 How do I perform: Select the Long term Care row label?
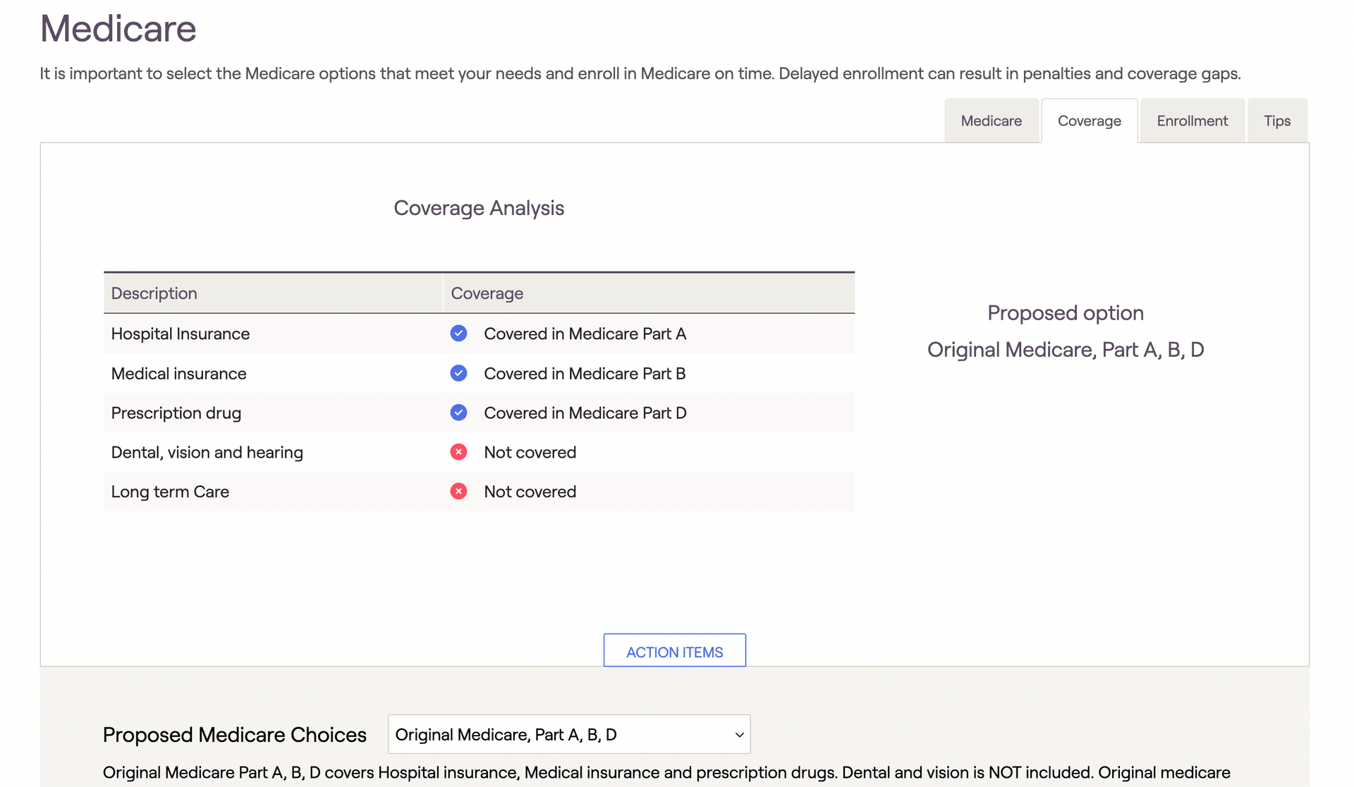coord(170,492)
